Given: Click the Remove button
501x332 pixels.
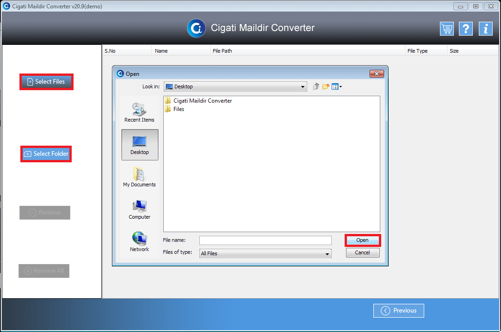Looking at the screenshot, I should (45, 213).
